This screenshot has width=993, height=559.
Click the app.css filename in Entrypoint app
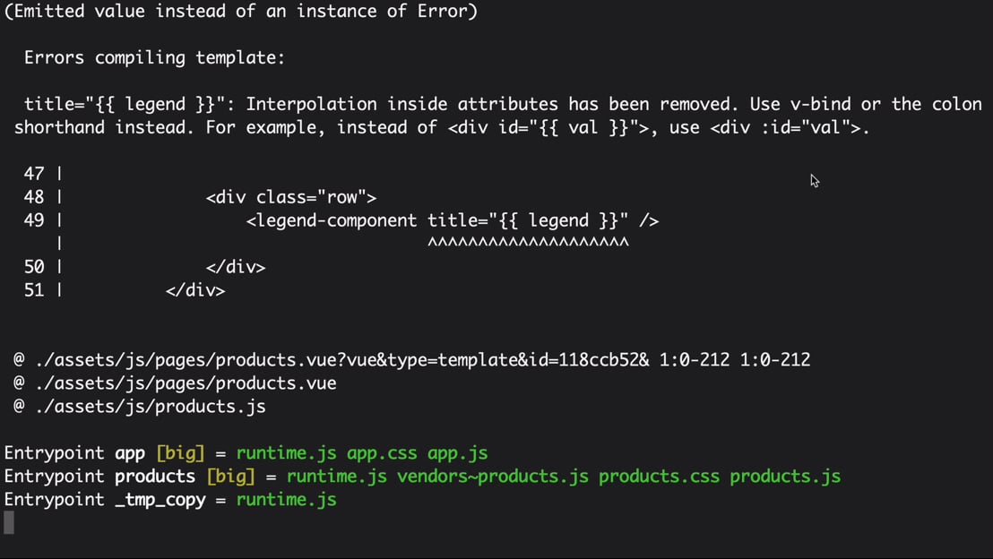coord(382,454)
